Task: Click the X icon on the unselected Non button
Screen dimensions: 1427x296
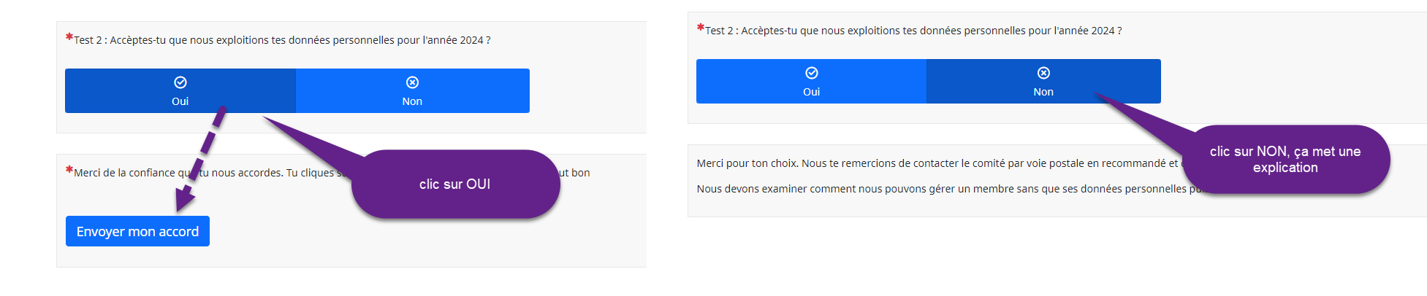Action: coord(412,82)
